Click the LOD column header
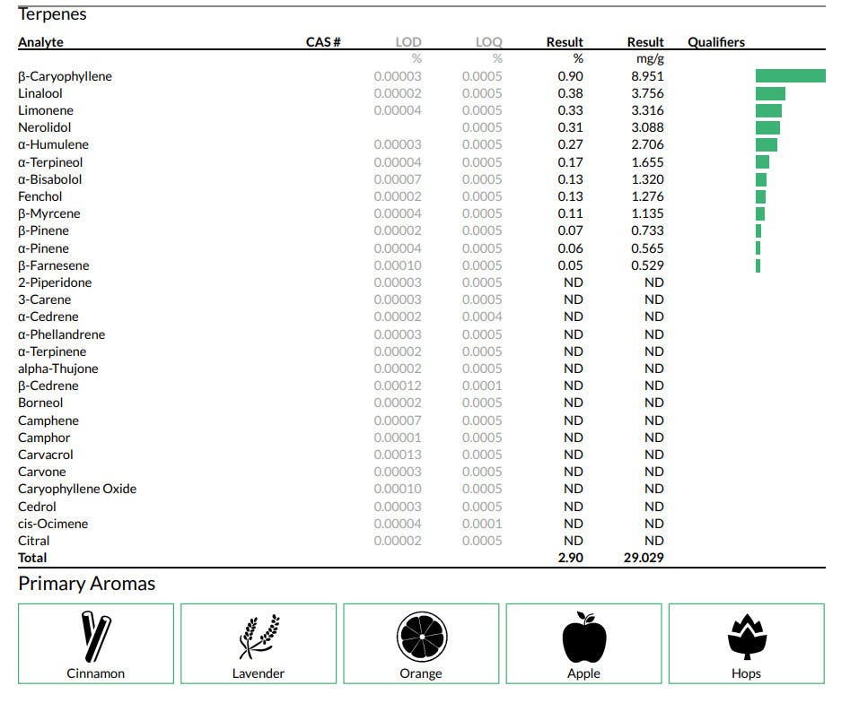 tap(408, 42)
